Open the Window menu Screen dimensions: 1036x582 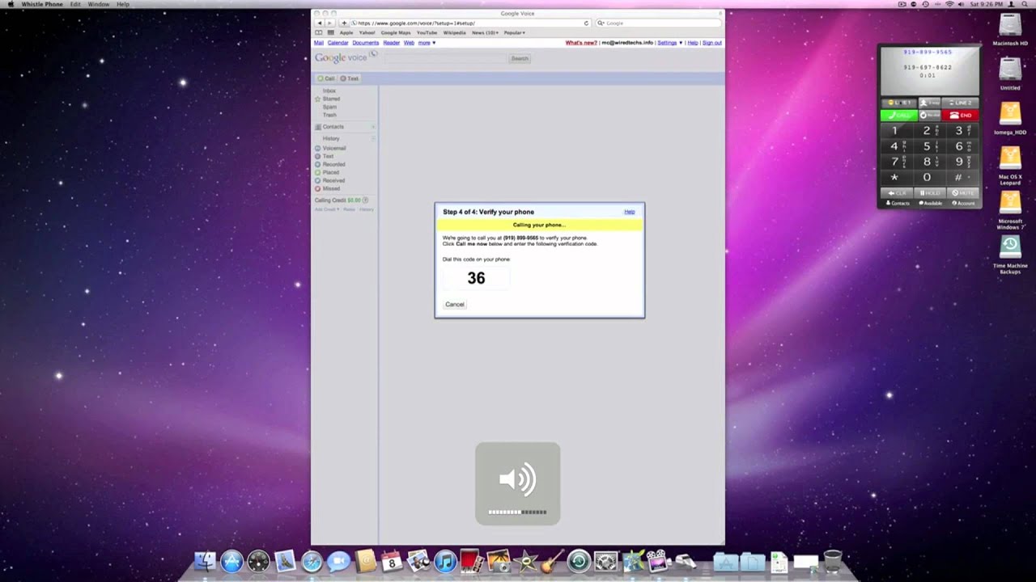(x=99, y=4)
